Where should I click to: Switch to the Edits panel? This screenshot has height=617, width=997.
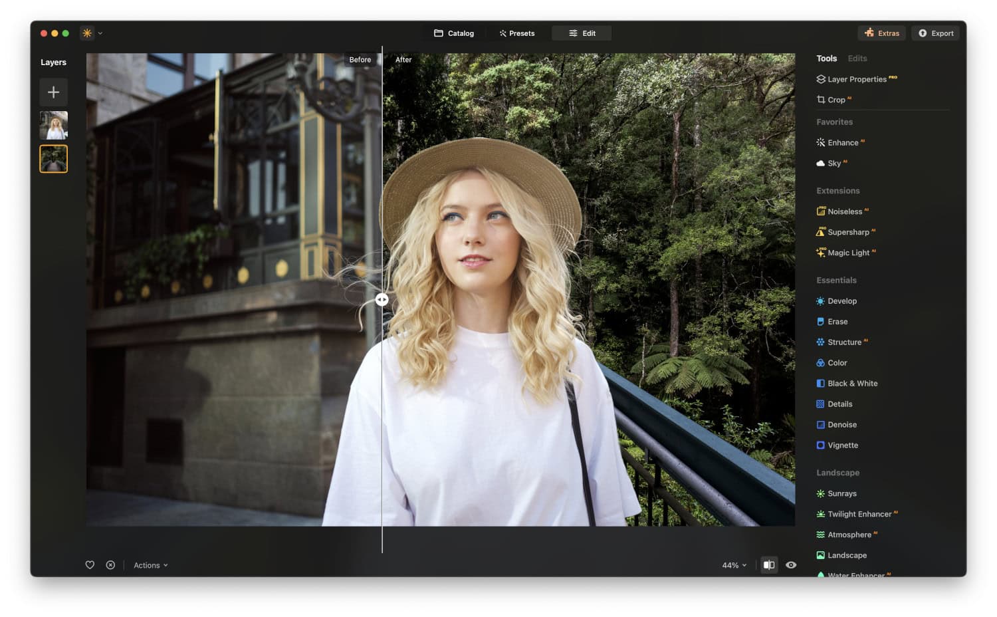click(x=857, y=58)
